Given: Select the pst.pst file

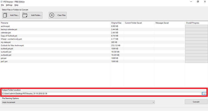Looking at the screenshot, I should (4, 58).
